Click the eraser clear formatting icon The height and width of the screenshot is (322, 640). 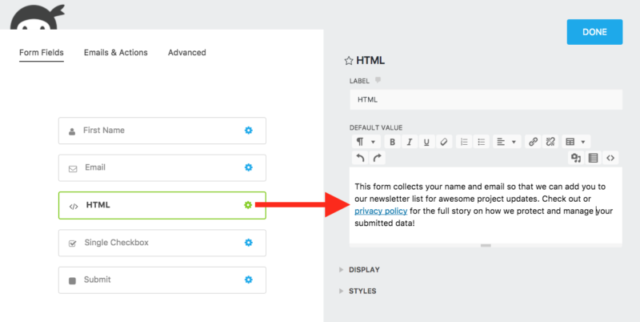[x=444, y=142]
